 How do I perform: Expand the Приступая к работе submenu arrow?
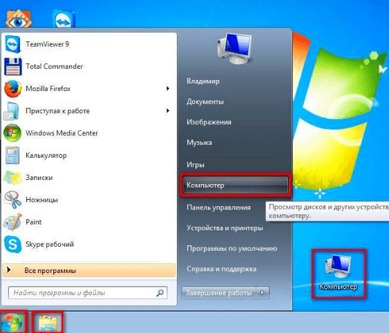tap(168, 111)
